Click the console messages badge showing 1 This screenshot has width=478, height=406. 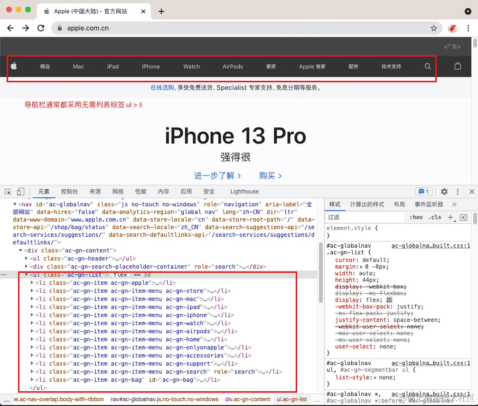click(424, 192)
